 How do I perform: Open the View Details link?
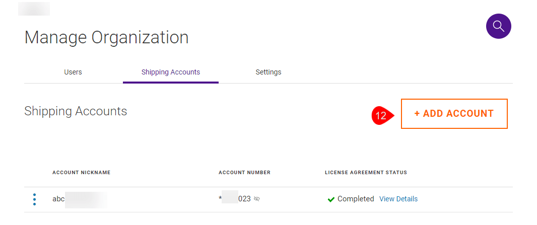click(x=398, y=199)
